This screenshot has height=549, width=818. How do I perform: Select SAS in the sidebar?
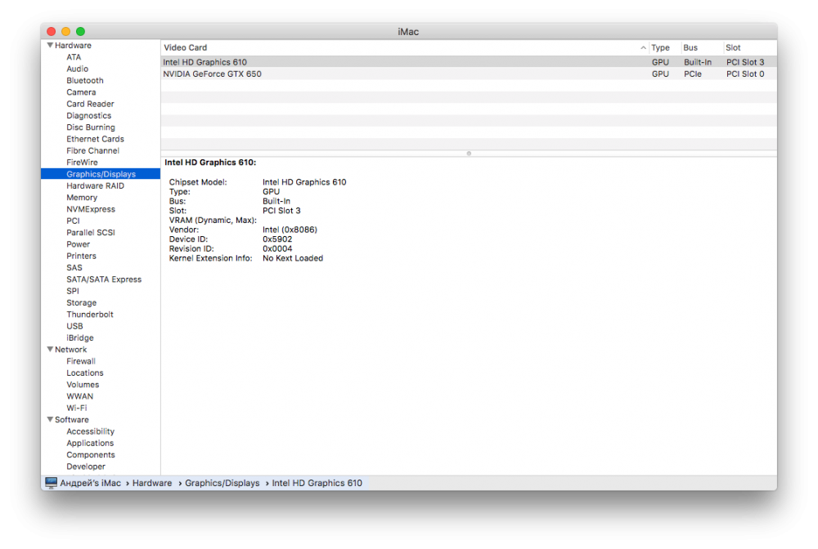(x=74, y=268)
